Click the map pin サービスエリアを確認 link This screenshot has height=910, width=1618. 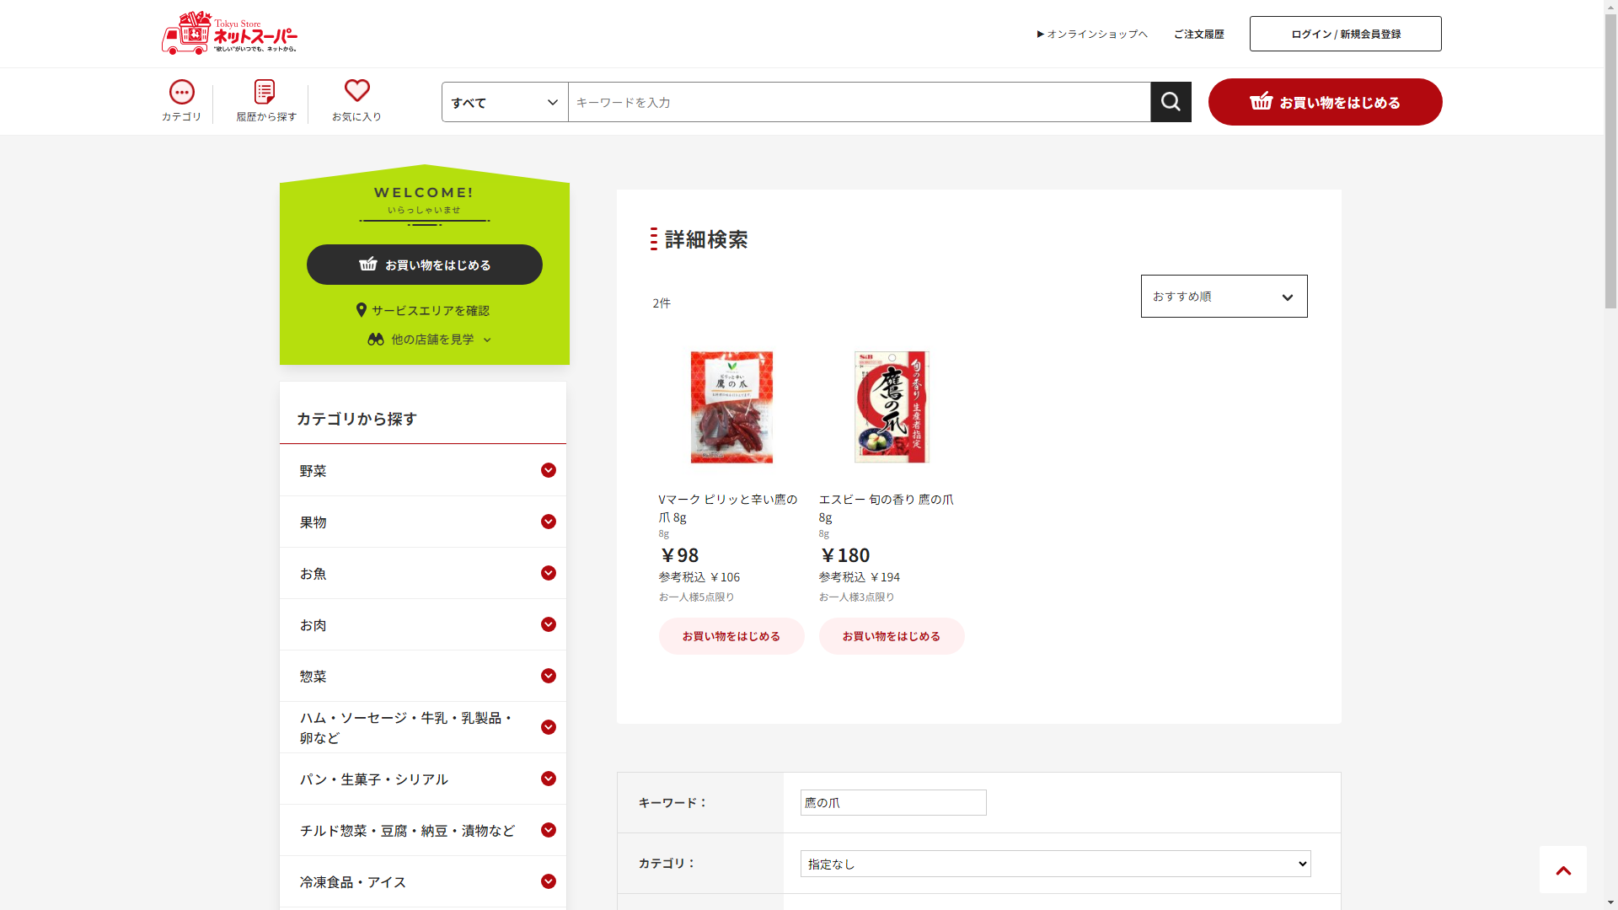[x=423, y=310]
